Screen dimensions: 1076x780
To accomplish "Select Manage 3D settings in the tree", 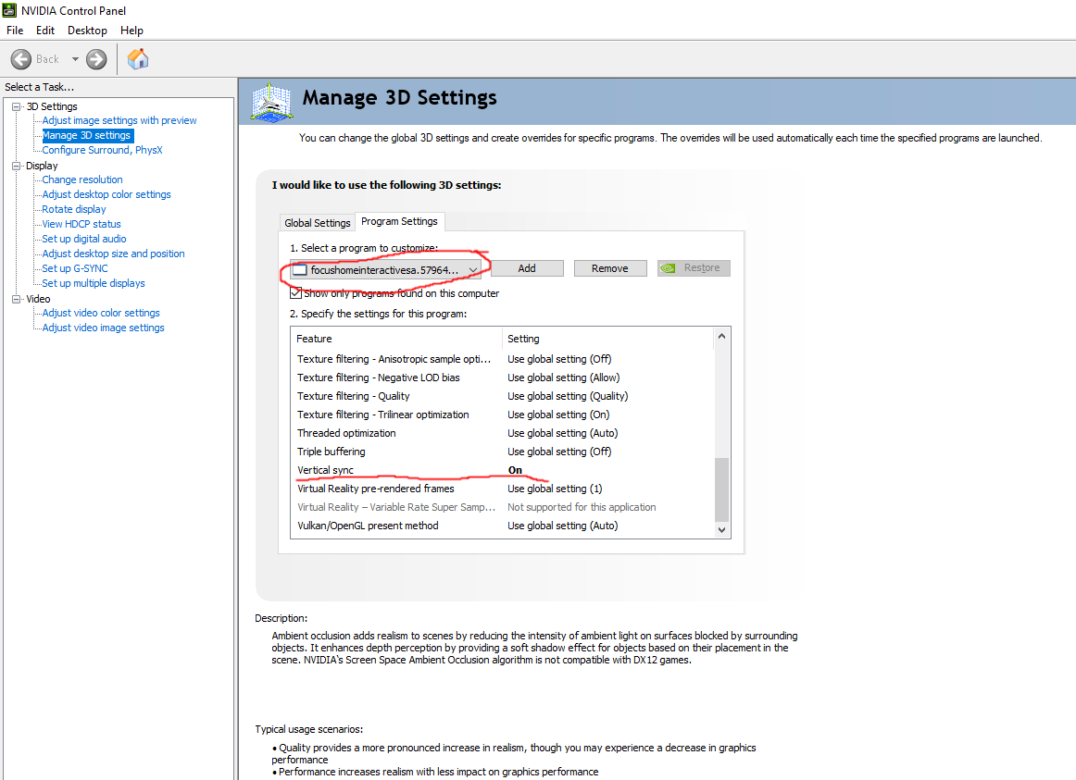I will [86, 136].
